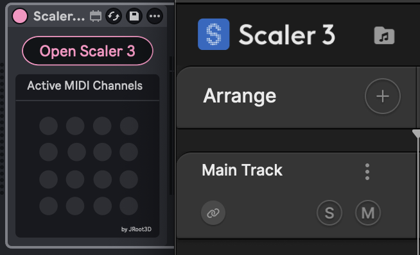Click the first MIDI channel indicator dot
This screenshot has height=255, width=420.
pos(48,126)
